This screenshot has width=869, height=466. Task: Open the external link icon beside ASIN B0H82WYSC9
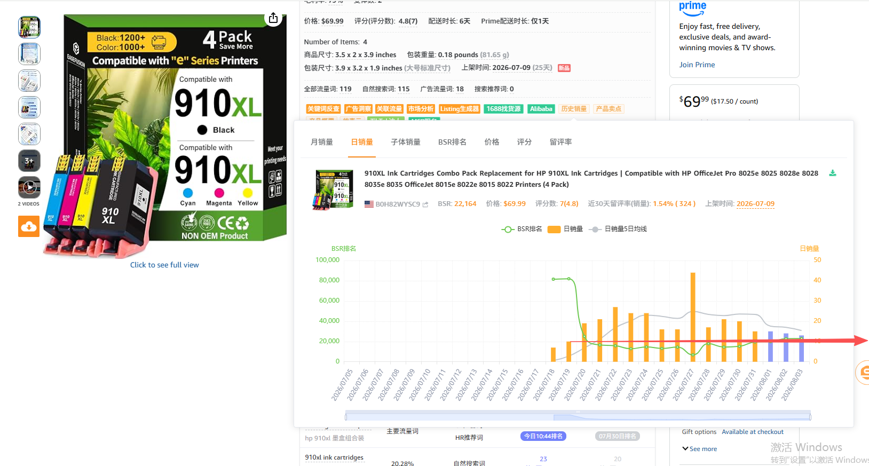click(x=425, y=204)
